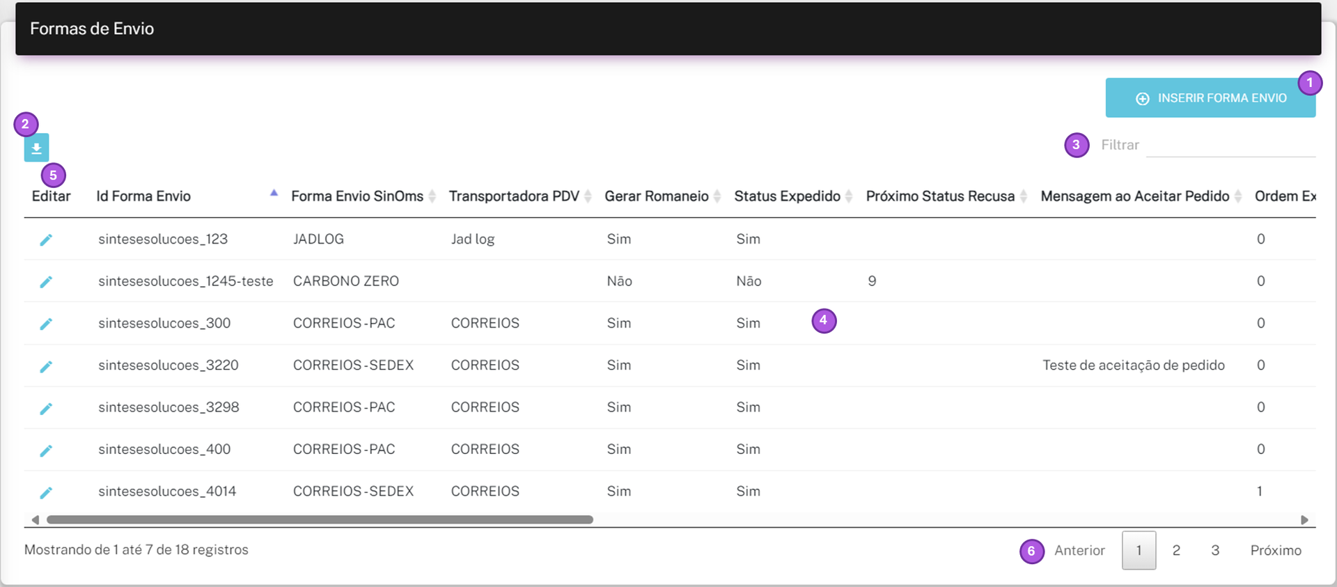
Task: Click the sintesesolucoes_3220 id text
Action: 168,365
